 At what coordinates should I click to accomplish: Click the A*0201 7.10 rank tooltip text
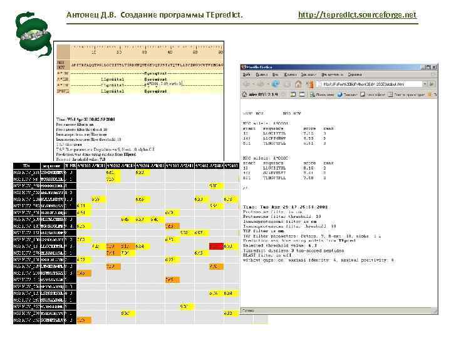(x=164, y=84)
